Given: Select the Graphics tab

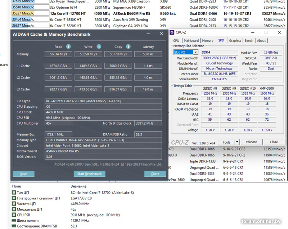Looking at the screenshot, I should click(235, 41).
